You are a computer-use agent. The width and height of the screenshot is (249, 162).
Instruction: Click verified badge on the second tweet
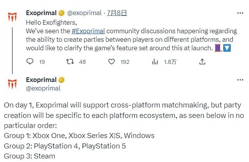pyautogui.click(x=61, y=80)
